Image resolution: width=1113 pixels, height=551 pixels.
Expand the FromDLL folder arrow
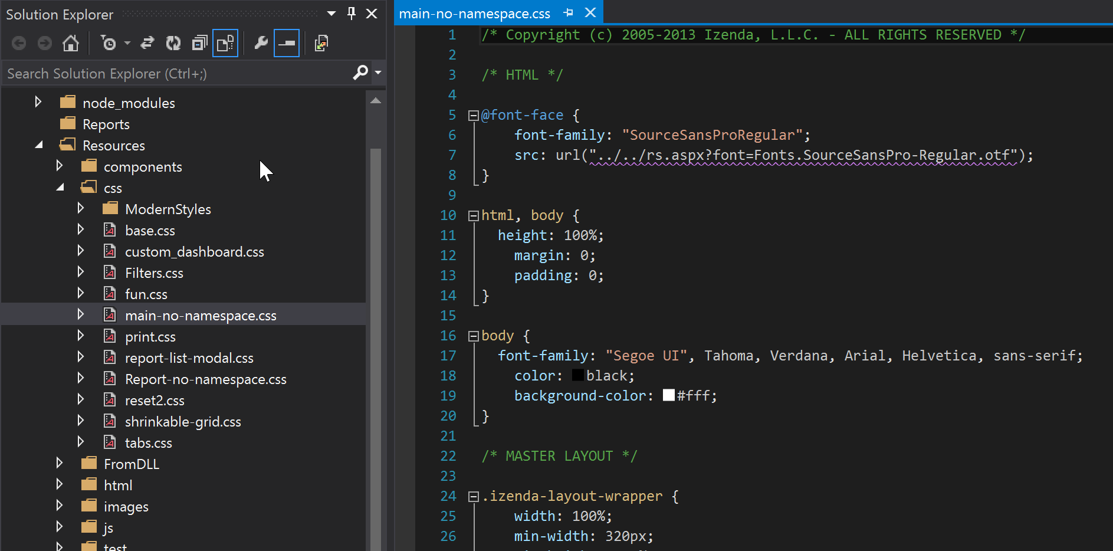click(x=60, y=463)
